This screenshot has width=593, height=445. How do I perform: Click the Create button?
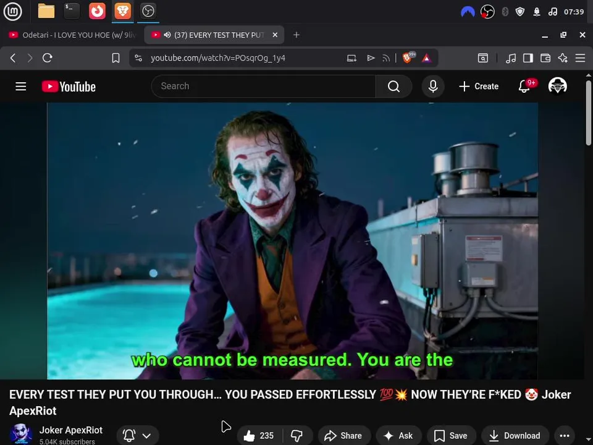[479, 87]
